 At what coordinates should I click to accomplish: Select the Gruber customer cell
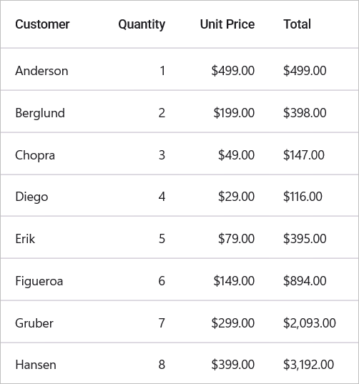coord(34,323)
